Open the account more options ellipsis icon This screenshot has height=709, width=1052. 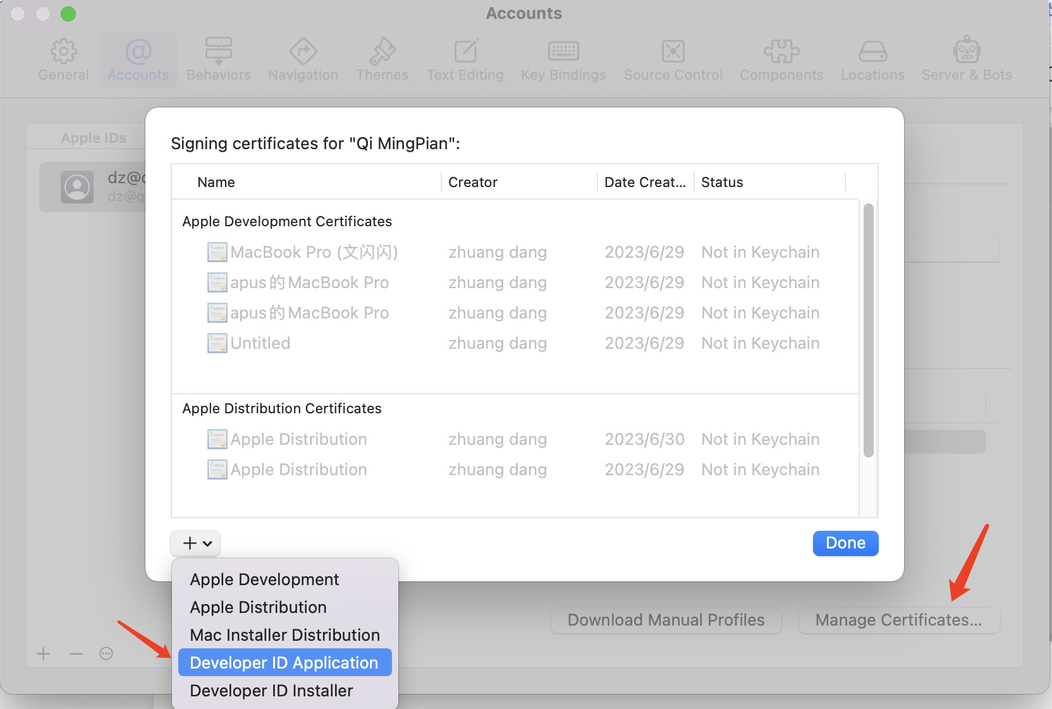pos(106,653)
